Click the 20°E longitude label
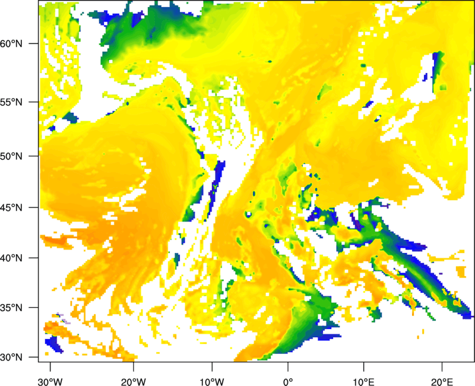Screen dimensions: 475x386 pyautogui.click(x=442, y=382)
